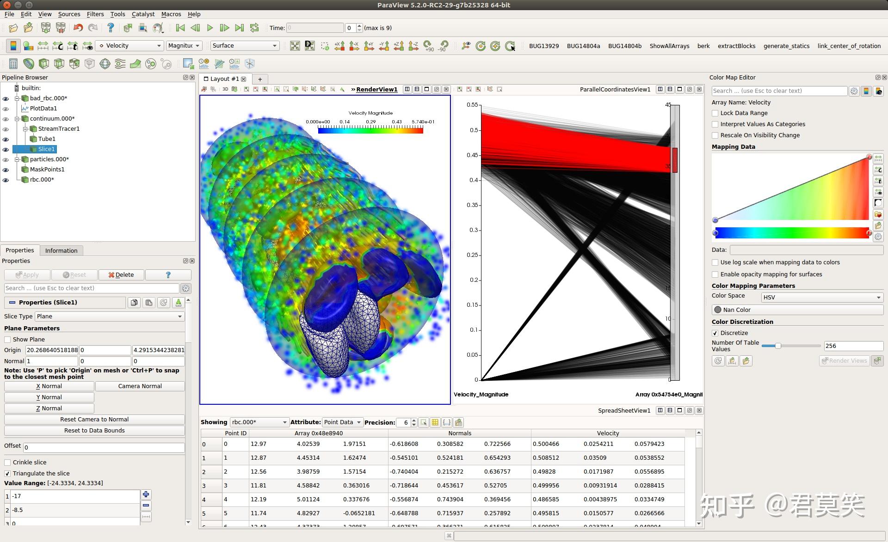Click the Glyph filter icon
The height and width of the screenshot is (542, 888).
pyautogui.click(x=105, y=64)
